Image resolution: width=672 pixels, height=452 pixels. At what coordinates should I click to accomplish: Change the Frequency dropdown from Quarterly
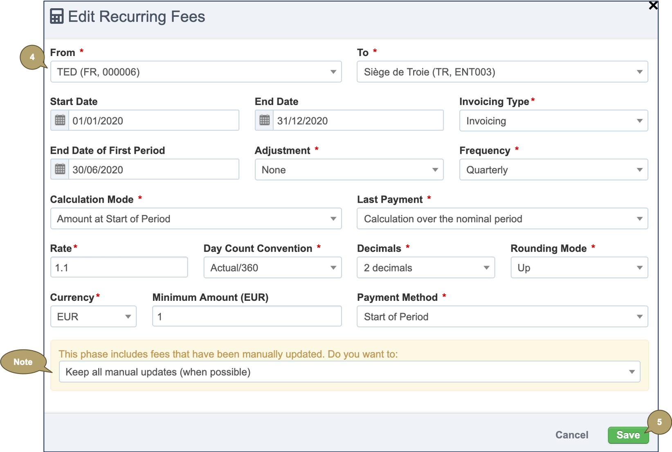[x=553, y=170]
